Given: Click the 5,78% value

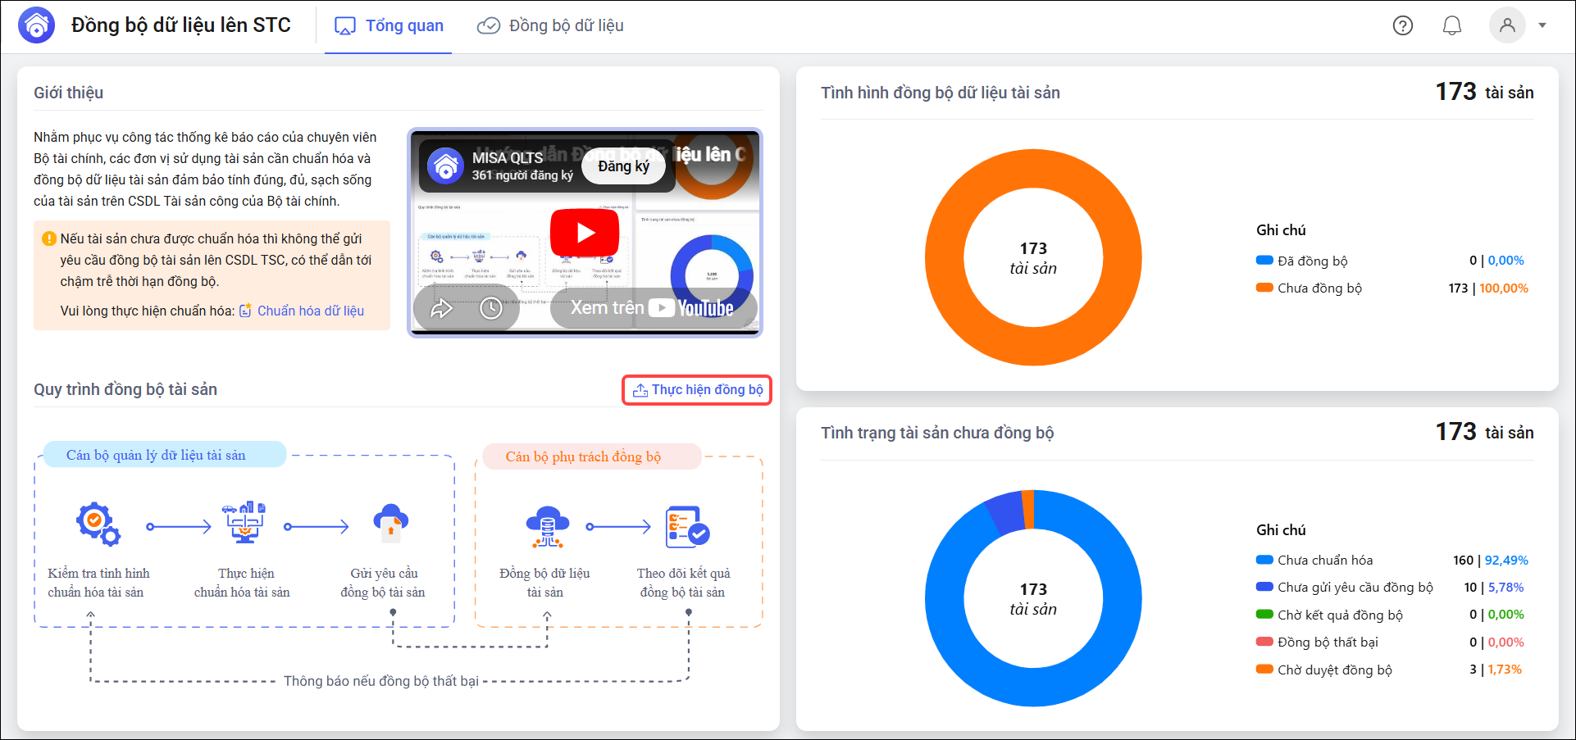Looking at the screenshot, I should tap(1505, 588).
